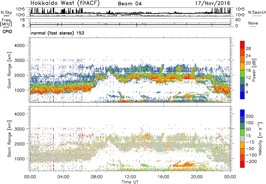Select Slant Range [km] label of power panel
The image size is (266, 184).
pyautogui.click(x=9, y=70)
